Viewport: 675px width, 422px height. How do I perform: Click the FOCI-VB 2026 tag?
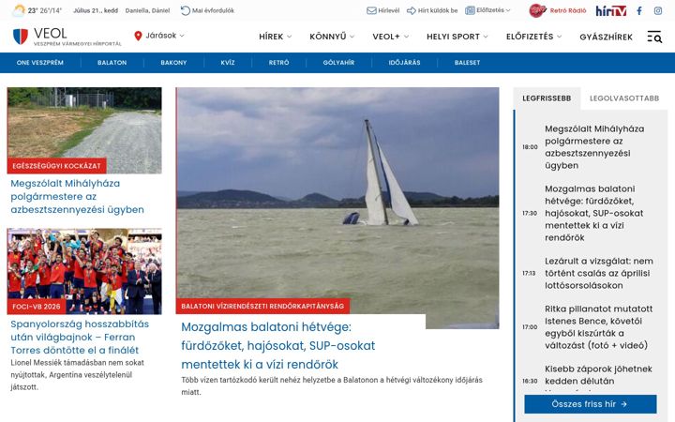pos(37,307)
